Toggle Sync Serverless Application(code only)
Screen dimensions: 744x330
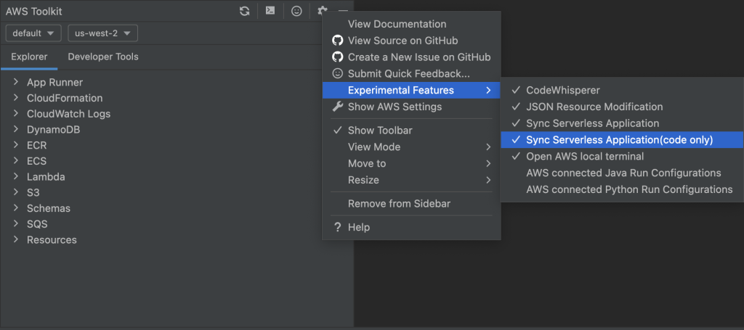pyautogui.click(x=622, y=140)
